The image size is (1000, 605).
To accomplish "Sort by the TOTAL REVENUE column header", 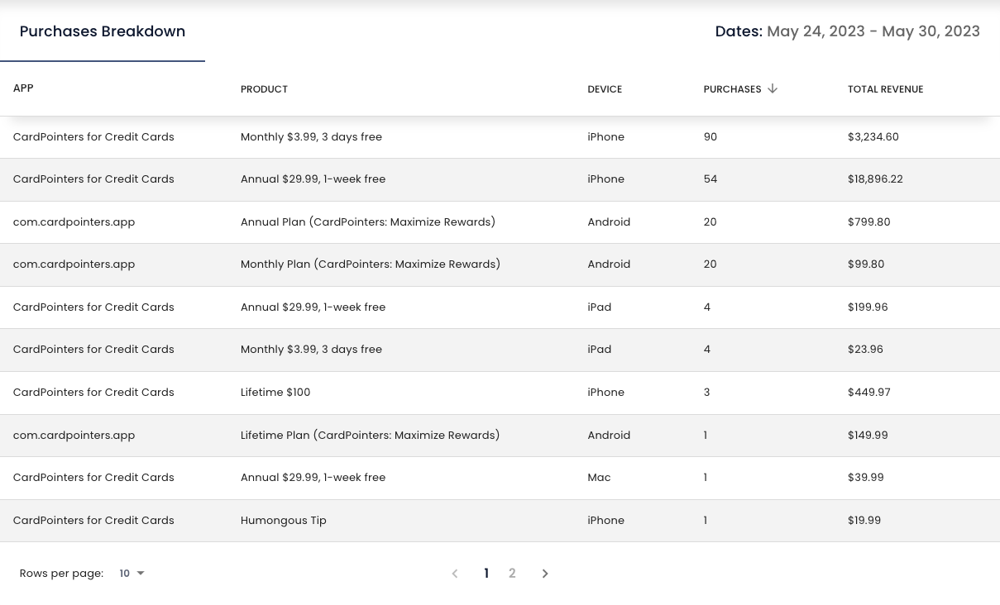I will (885, 89).
